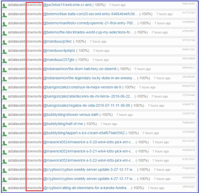The image size is (199, 193).
Task: Open @bubblybling/lappert-s-ice-cream link
Action: (x=84, y=133)
